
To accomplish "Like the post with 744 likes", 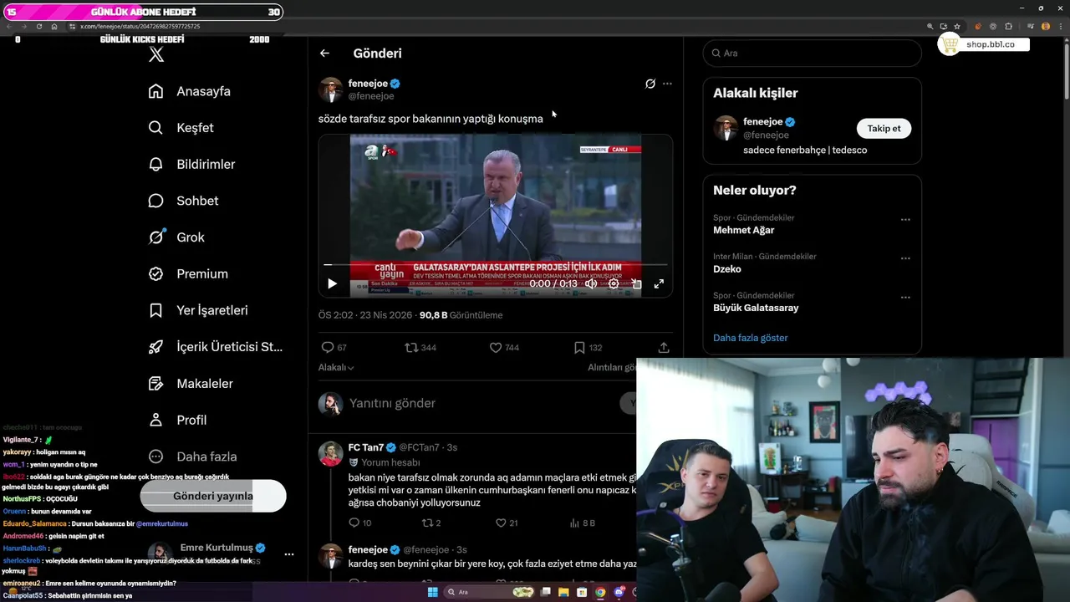I will pyautogui.click(x=496, y=348).
